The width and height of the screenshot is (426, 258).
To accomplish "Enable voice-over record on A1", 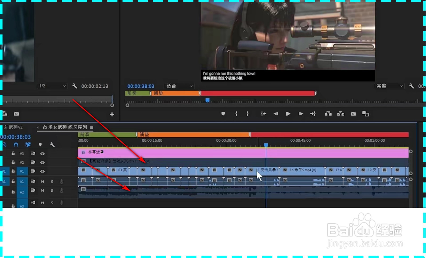I will (x=62, y=181).
